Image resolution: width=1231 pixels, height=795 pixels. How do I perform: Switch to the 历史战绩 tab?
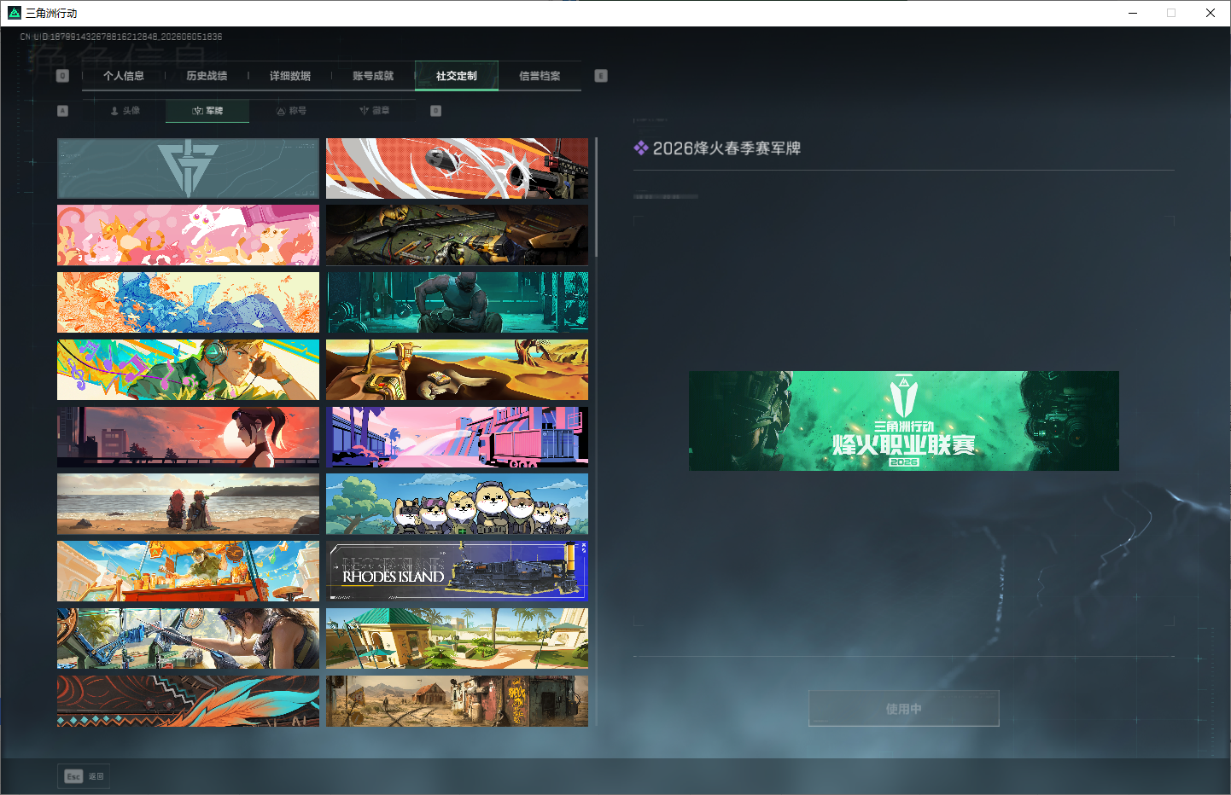[207, 76]
